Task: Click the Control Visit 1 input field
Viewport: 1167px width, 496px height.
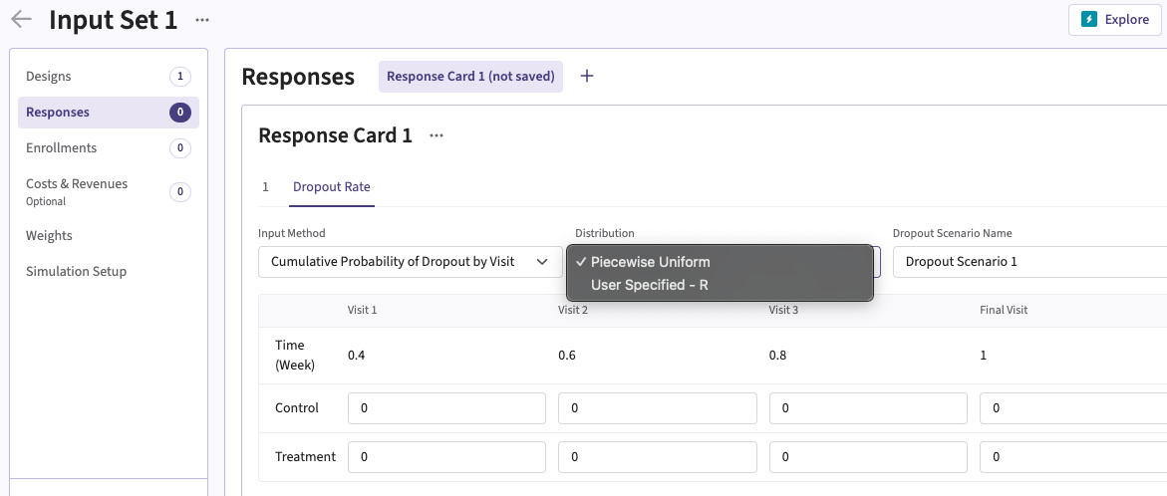Action: coord(446,408)
